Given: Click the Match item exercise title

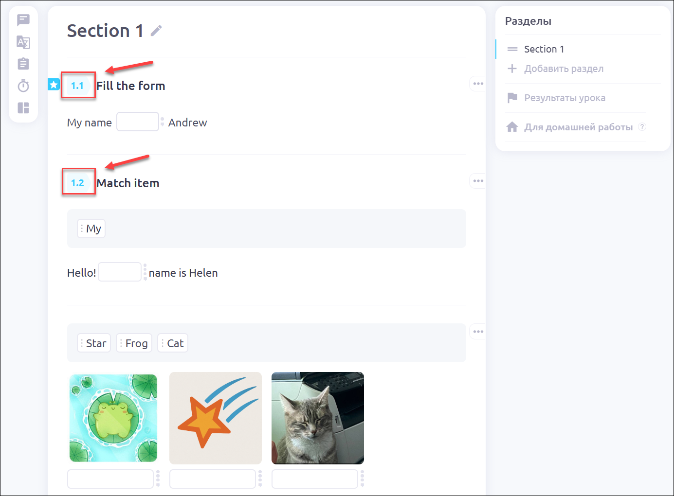Looking at the screenshot, I should click(128, 183).
